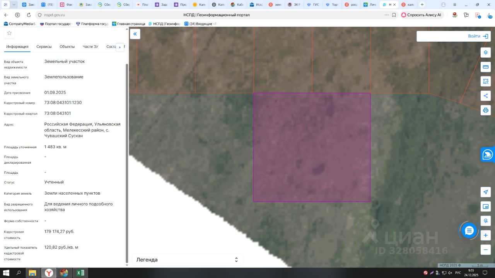
Task: Switch to the ГИС browser tab
Action: click(313, 5)
